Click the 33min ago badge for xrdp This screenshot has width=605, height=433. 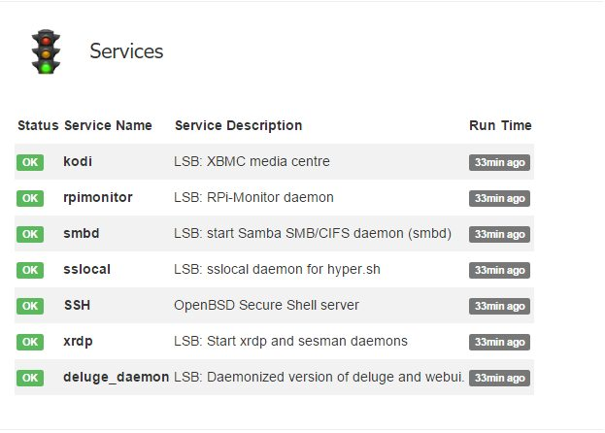500,342
